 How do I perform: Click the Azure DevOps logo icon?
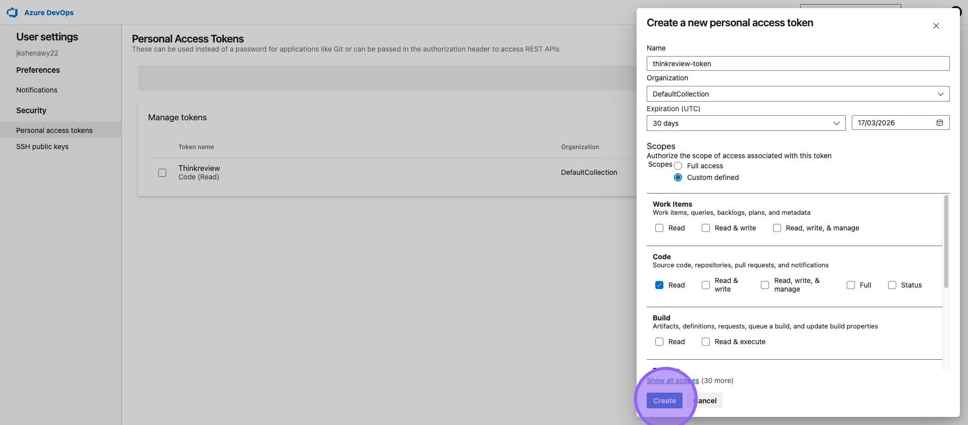(x=12, y=13)
